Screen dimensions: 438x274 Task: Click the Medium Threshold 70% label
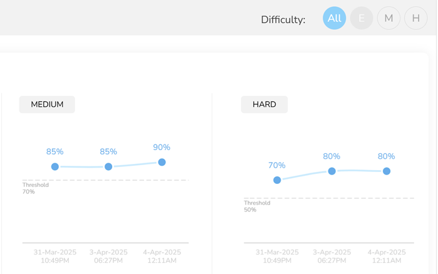point(35,188)
